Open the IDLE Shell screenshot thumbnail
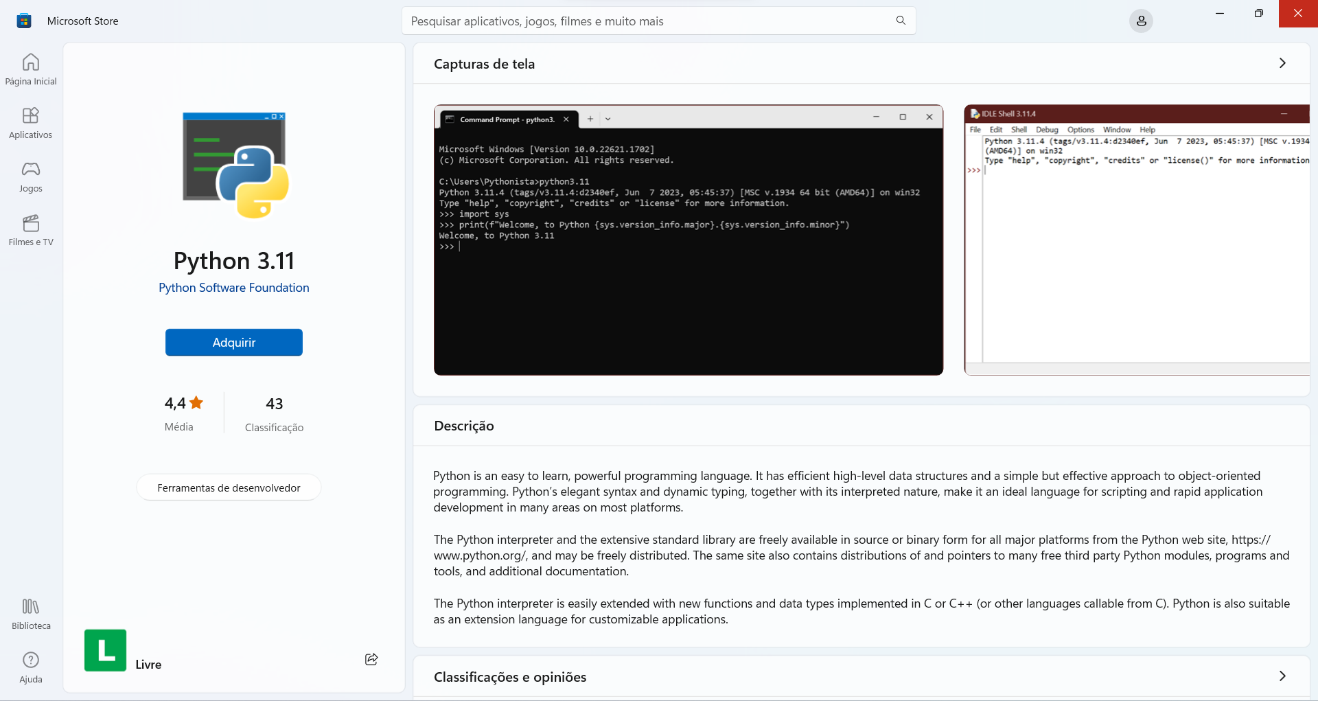Image resolution: width=1318 pixels, height=701 pixels. click(x=1137, y=240)
